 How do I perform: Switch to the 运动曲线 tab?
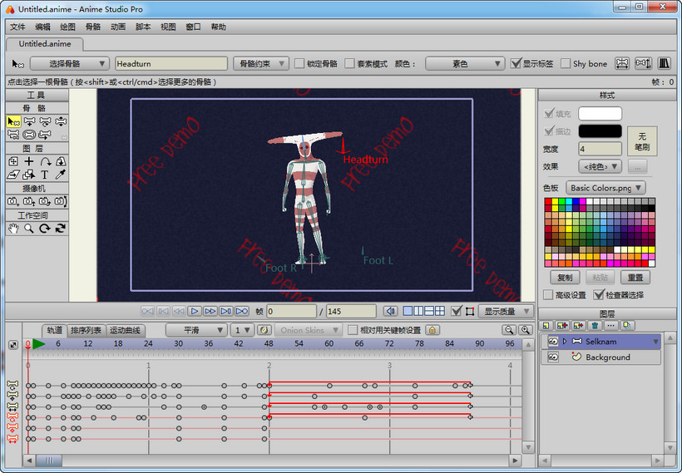[x=125, y=330]
